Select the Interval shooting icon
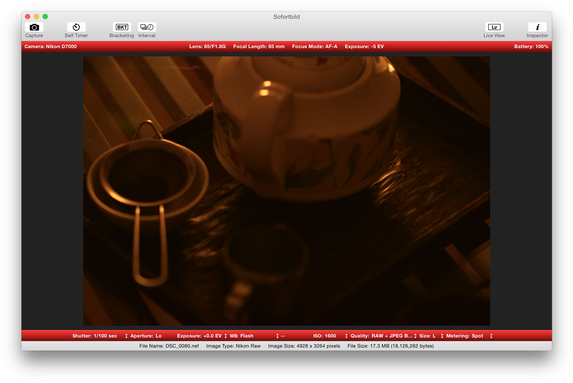Viewport: 573px width, 383px height. pyautogui.click(x=147, y=27)
